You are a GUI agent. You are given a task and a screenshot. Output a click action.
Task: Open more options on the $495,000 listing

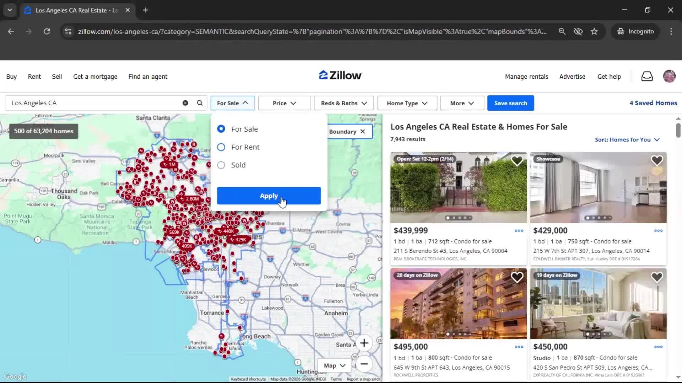pos(519,347)
